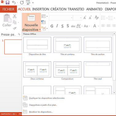Toggle underline formatting with S button

click(x=62, y=26)
